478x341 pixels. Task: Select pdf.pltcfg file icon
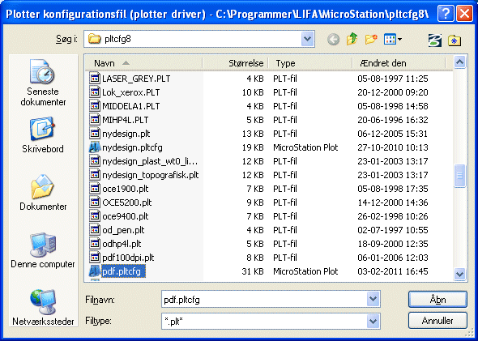tap(95, 271)
